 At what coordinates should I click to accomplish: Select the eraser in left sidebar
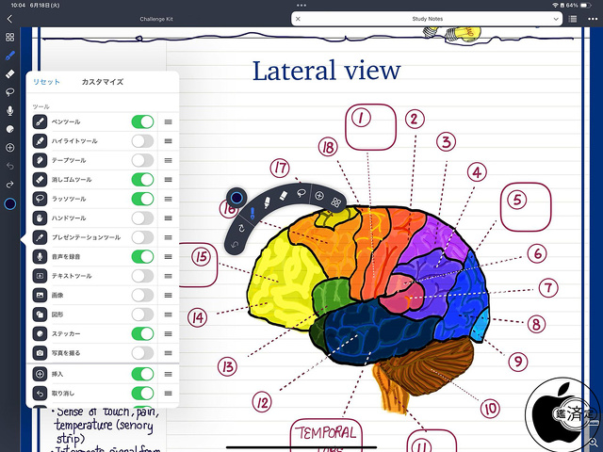pyautogui.click(x=9, y=73)
